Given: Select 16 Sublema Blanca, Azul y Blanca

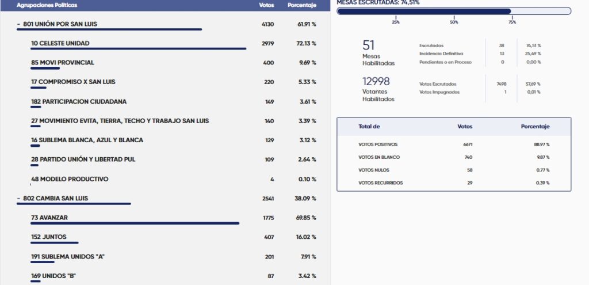Looking at the screenshot, I should (x=87, y=140).
